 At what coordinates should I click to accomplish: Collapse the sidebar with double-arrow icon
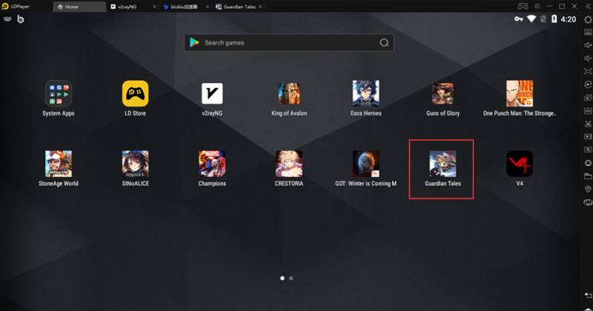tap(589, 7)
